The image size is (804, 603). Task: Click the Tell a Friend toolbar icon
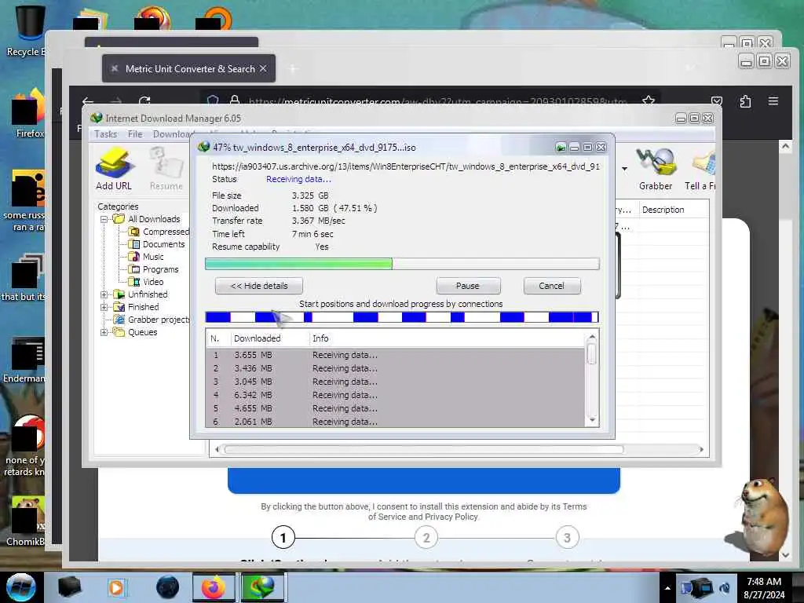coord(700,169)
